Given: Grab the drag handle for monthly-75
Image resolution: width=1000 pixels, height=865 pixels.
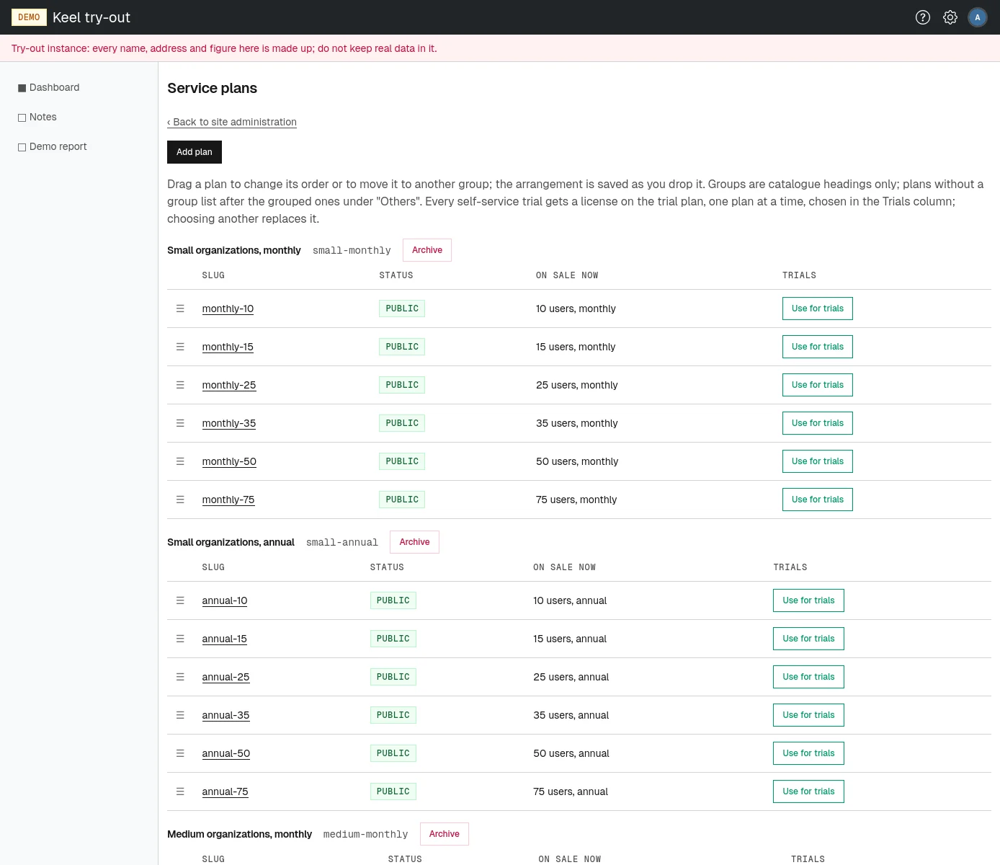Looking at the screenshot, I should tap(180, 500).
